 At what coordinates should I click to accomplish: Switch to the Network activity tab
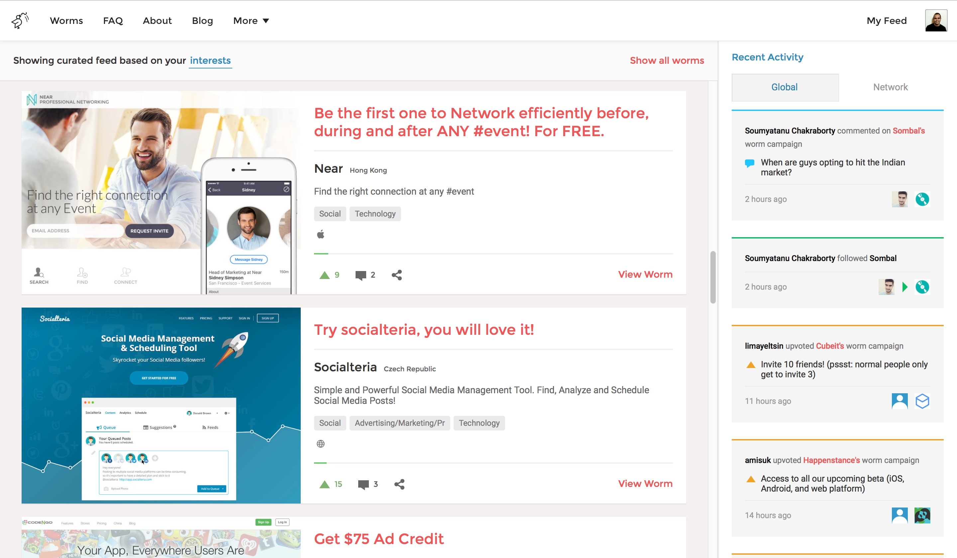(890, 87)
